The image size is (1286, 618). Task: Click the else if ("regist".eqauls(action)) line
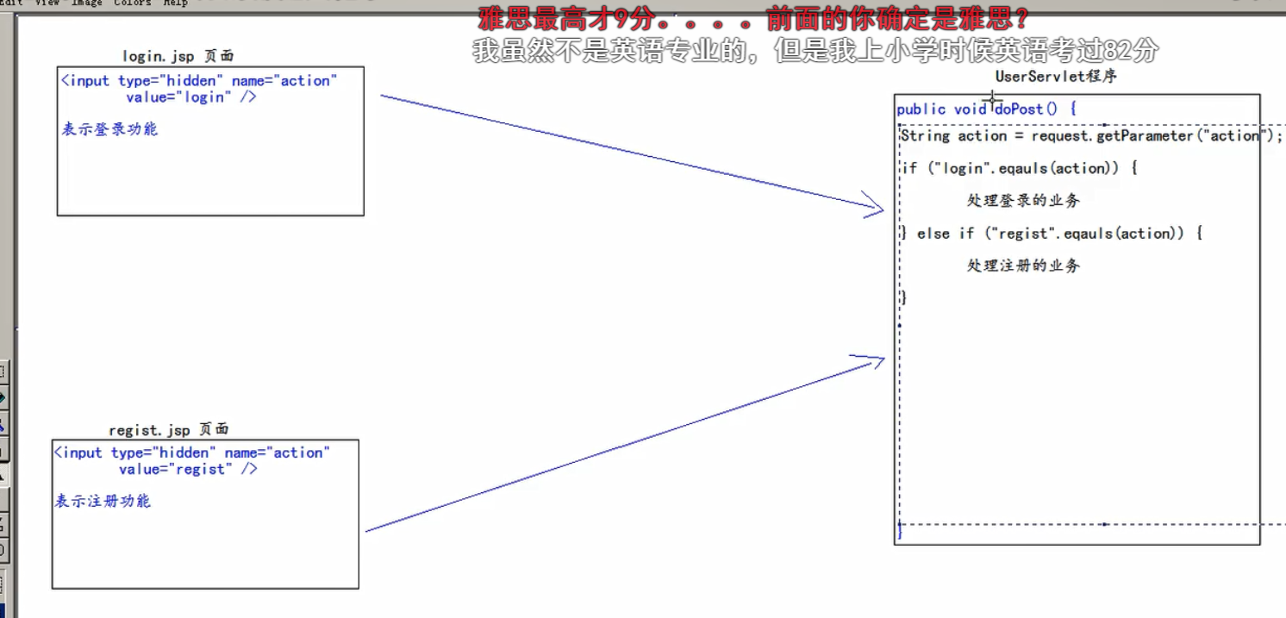pos(1051,234)
